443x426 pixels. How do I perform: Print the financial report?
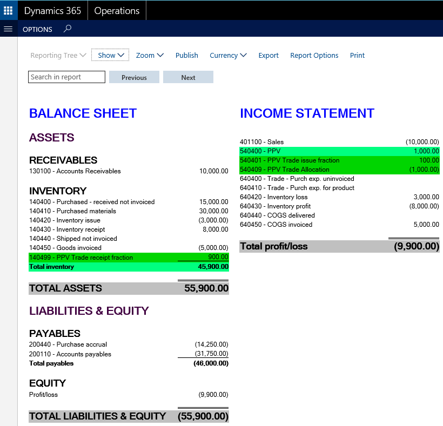coord(357,55)
